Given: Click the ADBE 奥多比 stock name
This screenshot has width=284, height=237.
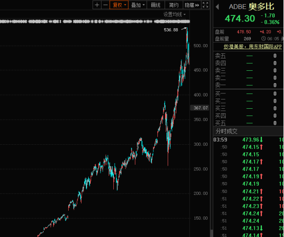Looking at the screenshot, I should tap(251, 7).
